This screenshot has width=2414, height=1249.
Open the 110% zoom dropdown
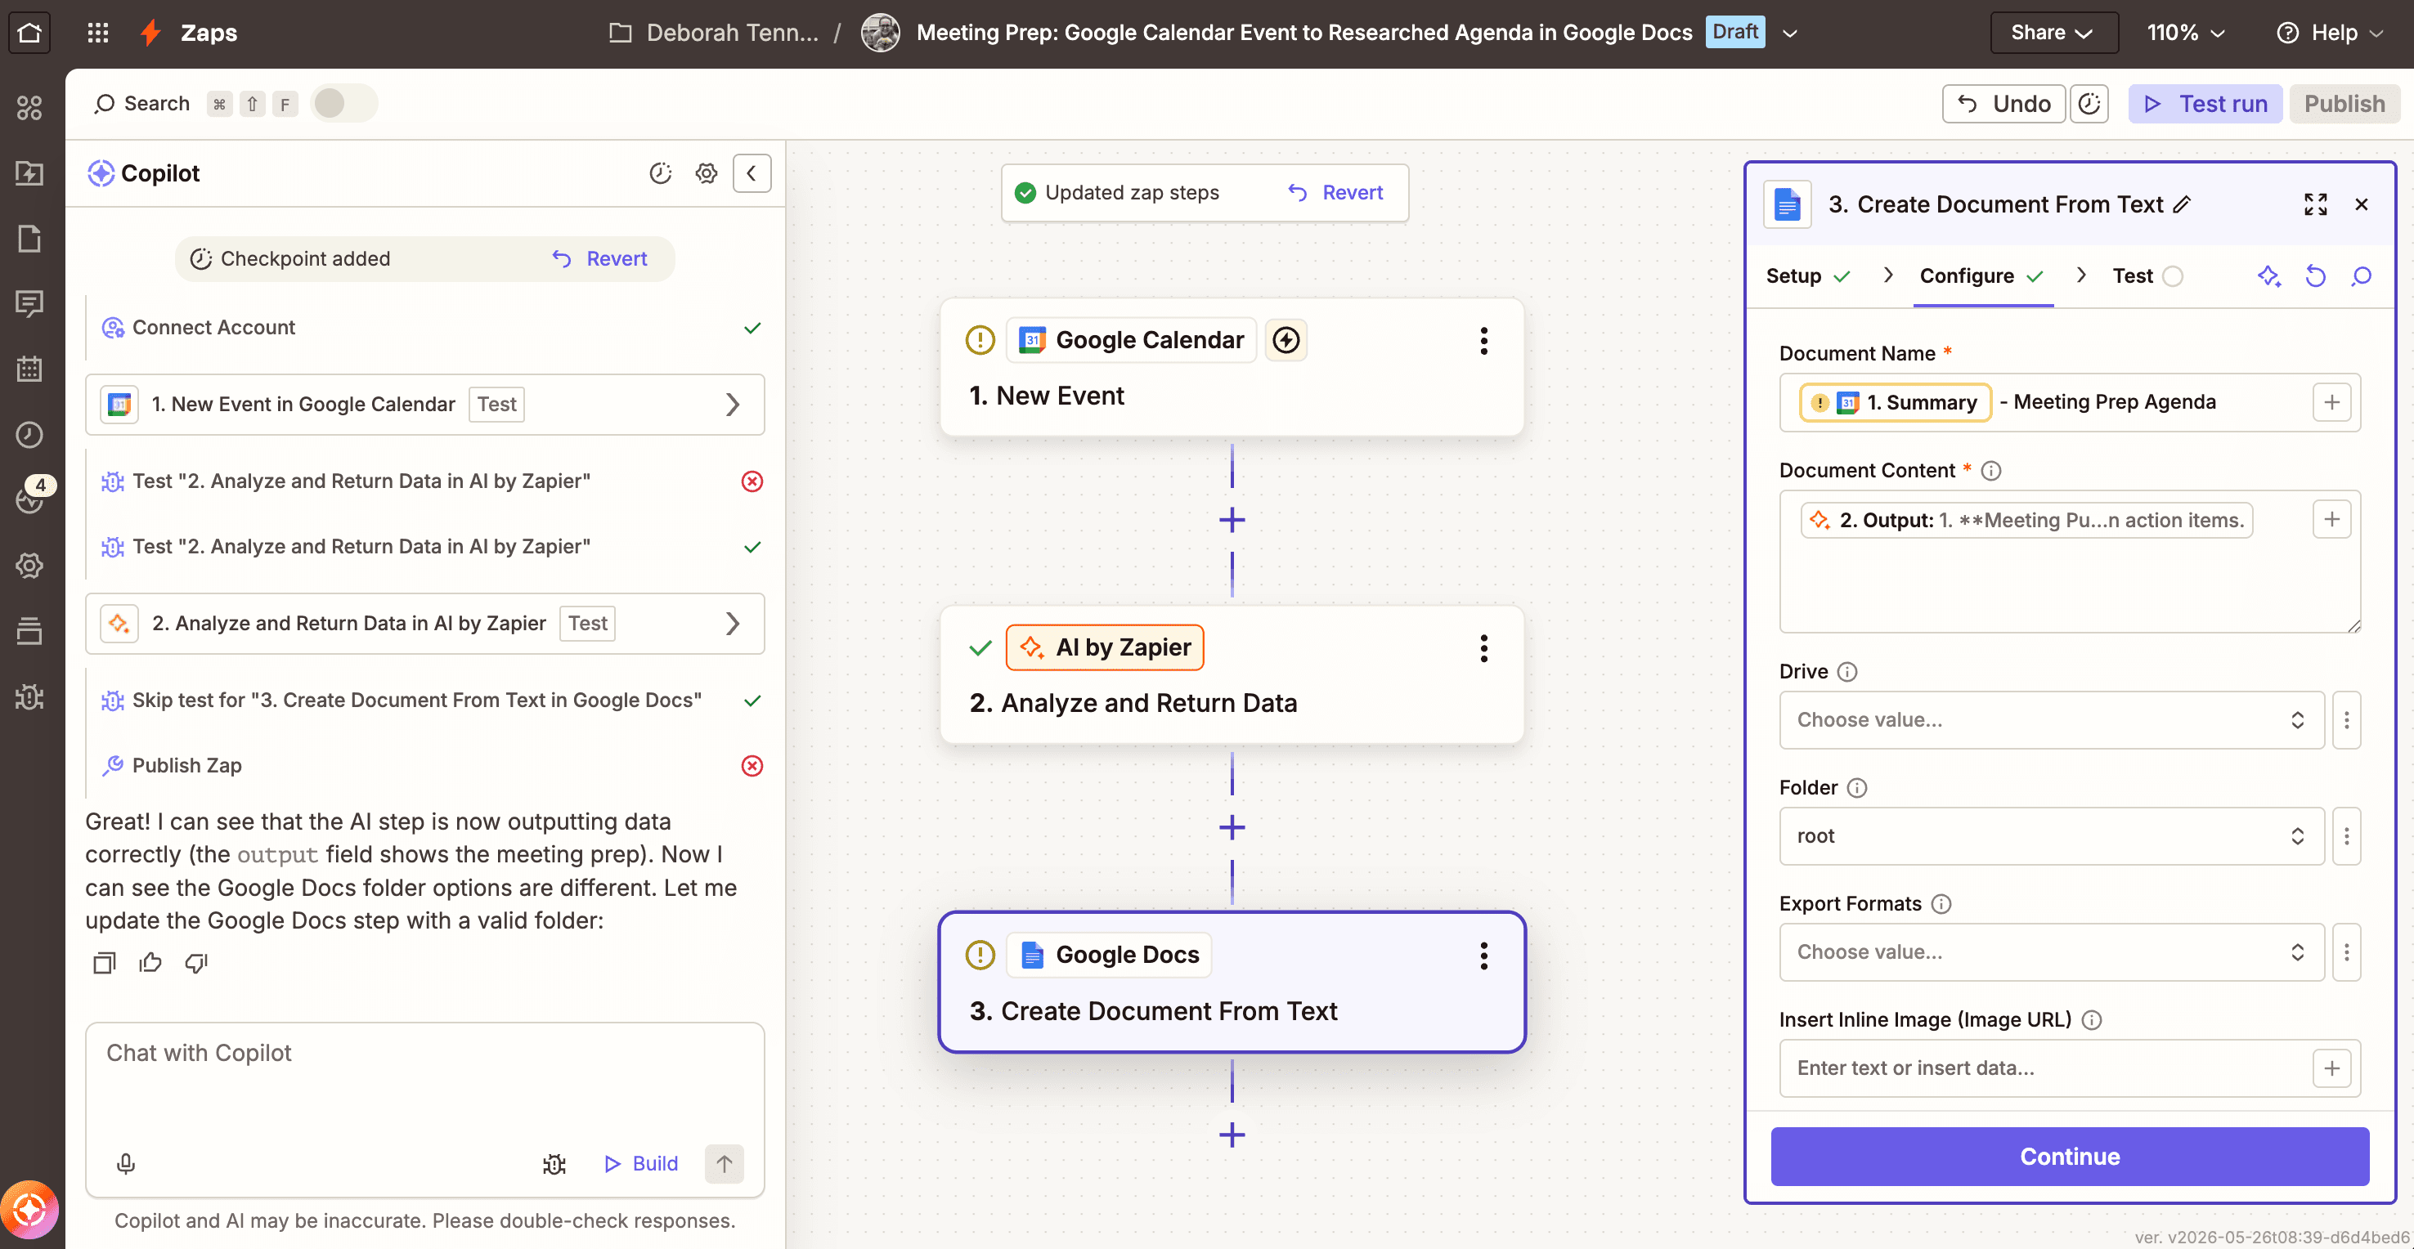(2185, 33)
